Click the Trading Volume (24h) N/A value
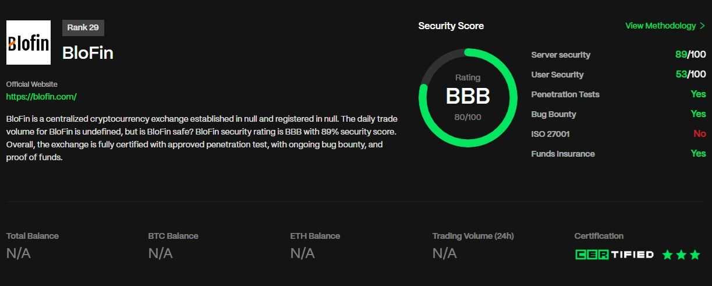Screen dimensions: 712x286 pos(445,253)
